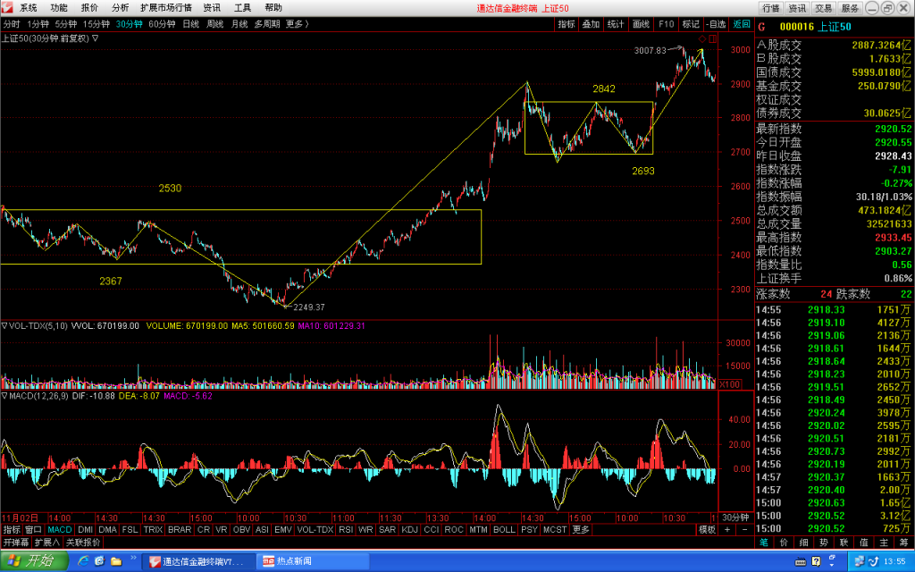Click the red square icon above the price axis
This screenshot has width=915, height=572.
coord(713,39)
